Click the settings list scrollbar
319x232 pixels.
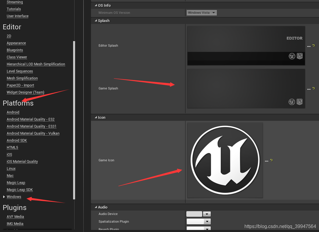74,120
